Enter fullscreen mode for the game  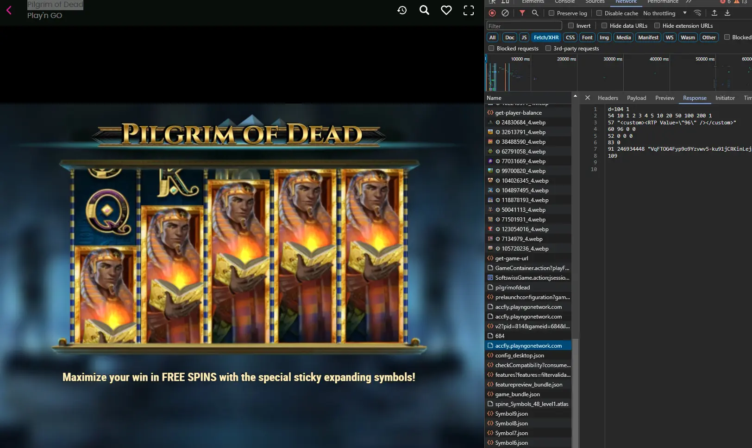coord(469,10)
